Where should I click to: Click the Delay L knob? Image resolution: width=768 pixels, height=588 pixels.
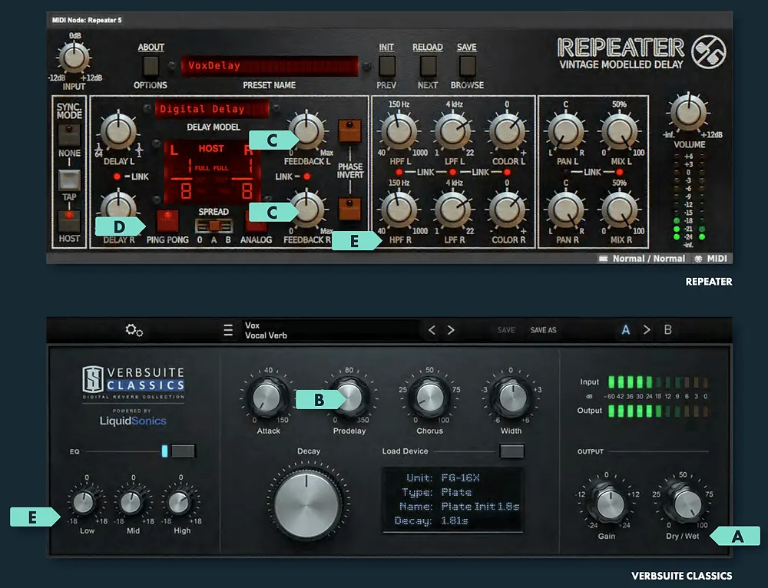tap(118, 131)
